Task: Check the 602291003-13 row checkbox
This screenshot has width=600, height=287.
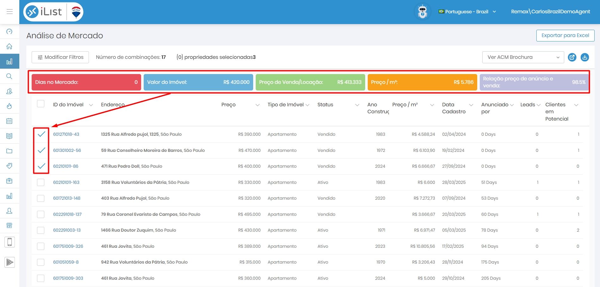Action: click(41, 230)
